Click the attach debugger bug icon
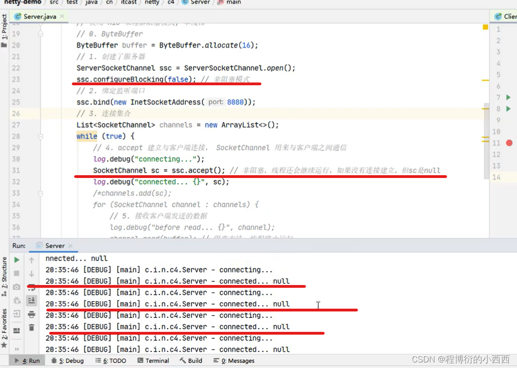The width and height of the screenshot is (517, 368). click(x=17, y=300)
